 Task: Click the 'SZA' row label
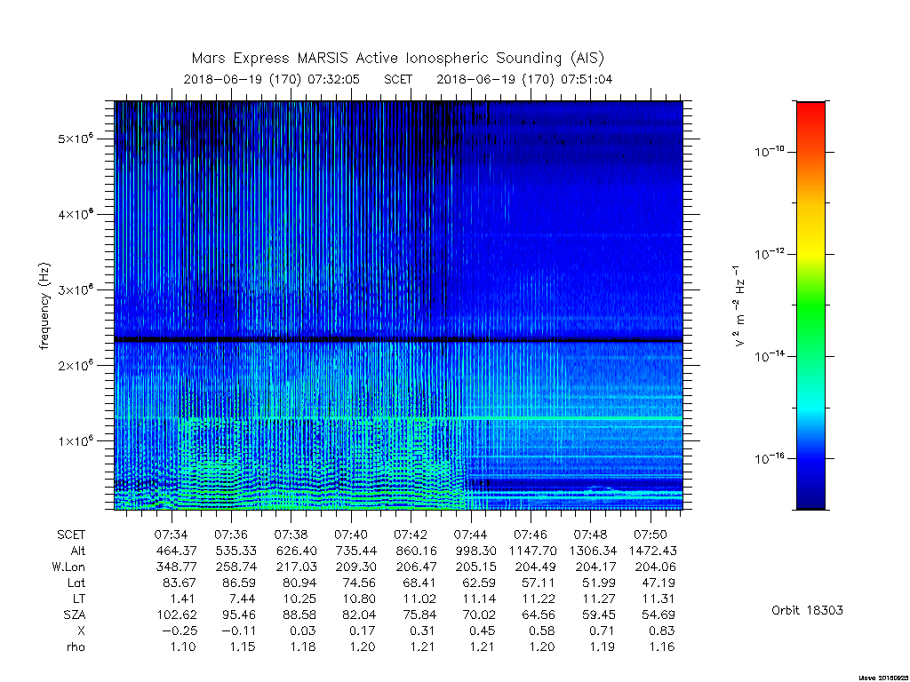click(75, 615)
